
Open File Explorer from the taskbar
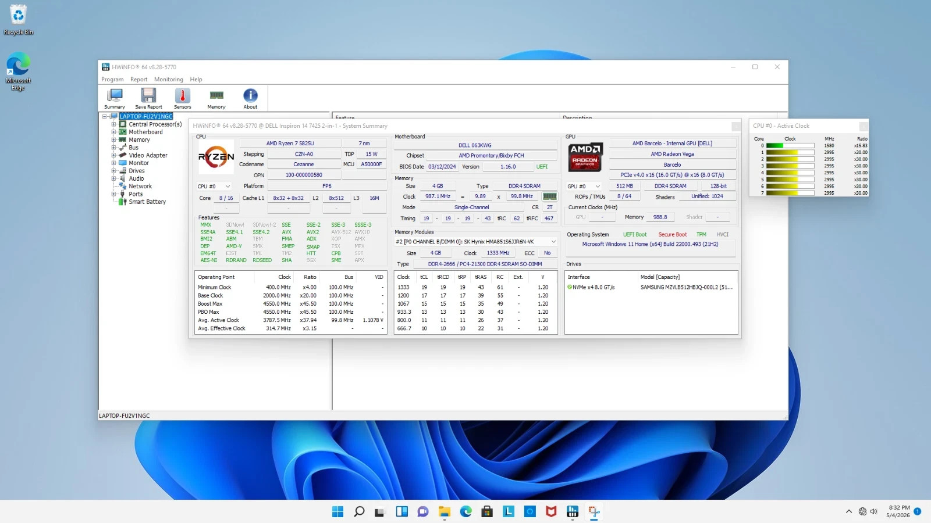click(x=445, y=511)
